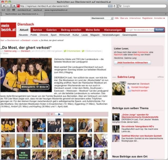The width and height of the screenshot is (168, 160).
Task: Open Bildergalerie: 67 Bilder overlay button
Action: [35, 87]
